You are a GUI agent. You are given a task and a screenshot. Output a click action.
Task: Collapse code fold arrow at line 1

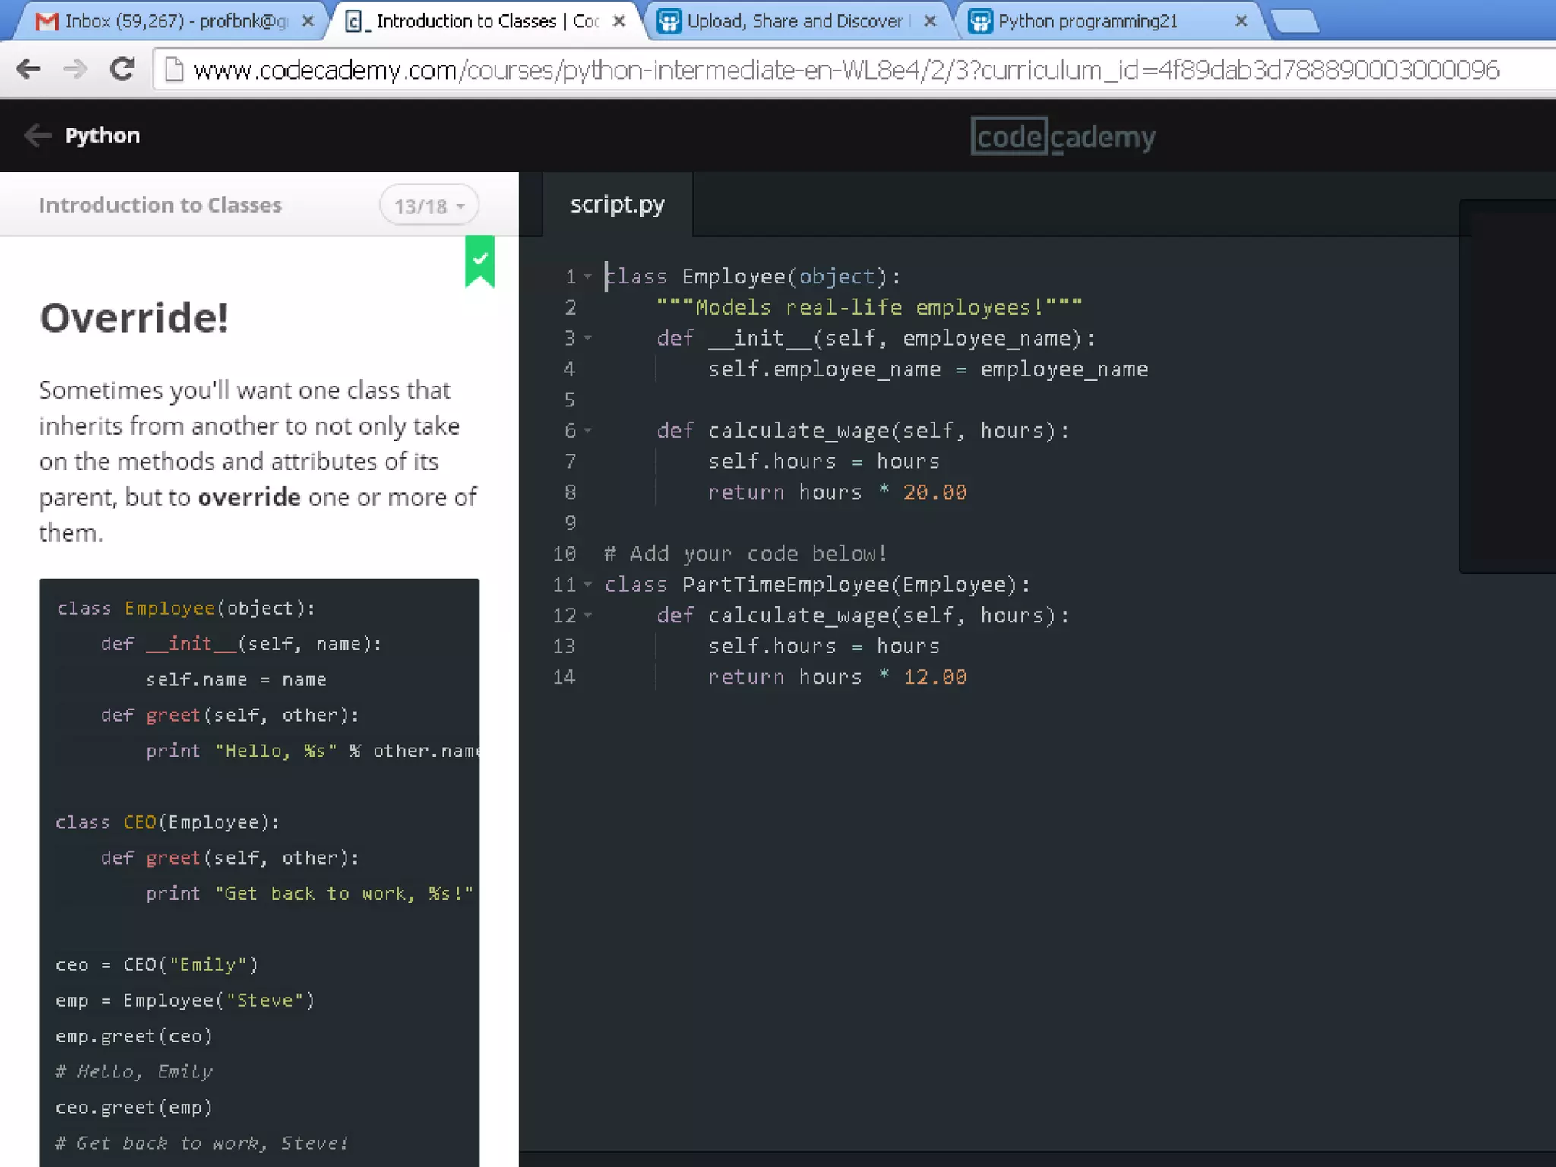tap(587, 277)
